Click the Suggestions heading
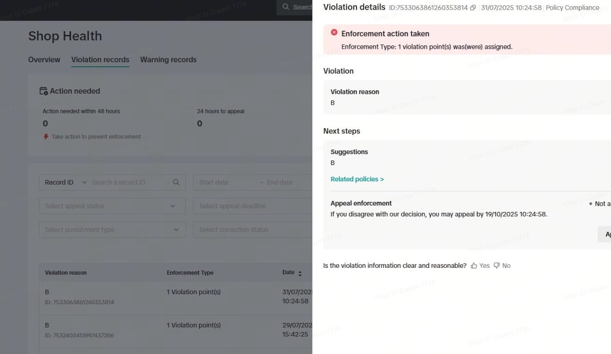611x354 pixels. [349, 152]
